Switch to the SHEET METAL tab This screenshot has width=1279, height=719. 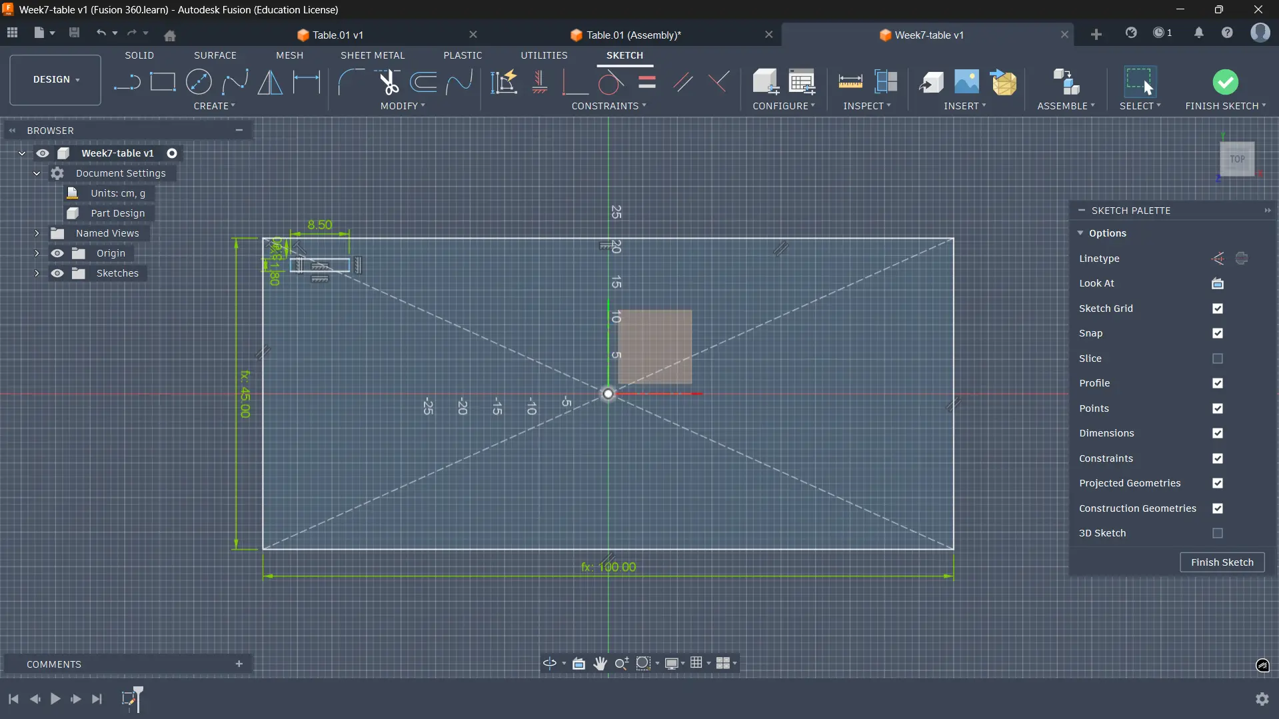pyautogui.click(x=373, y=55)
